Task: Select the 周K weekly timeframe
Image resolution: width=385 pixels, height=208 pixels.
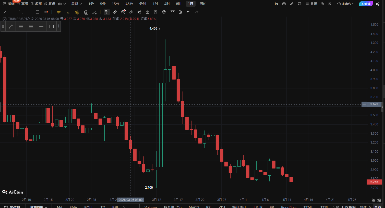Action: [202, 4]
